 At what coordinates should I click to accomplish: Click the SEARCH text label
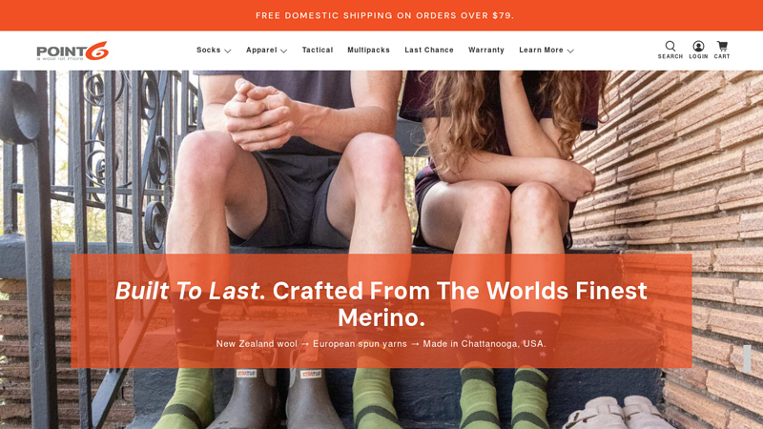click(670, 56)
